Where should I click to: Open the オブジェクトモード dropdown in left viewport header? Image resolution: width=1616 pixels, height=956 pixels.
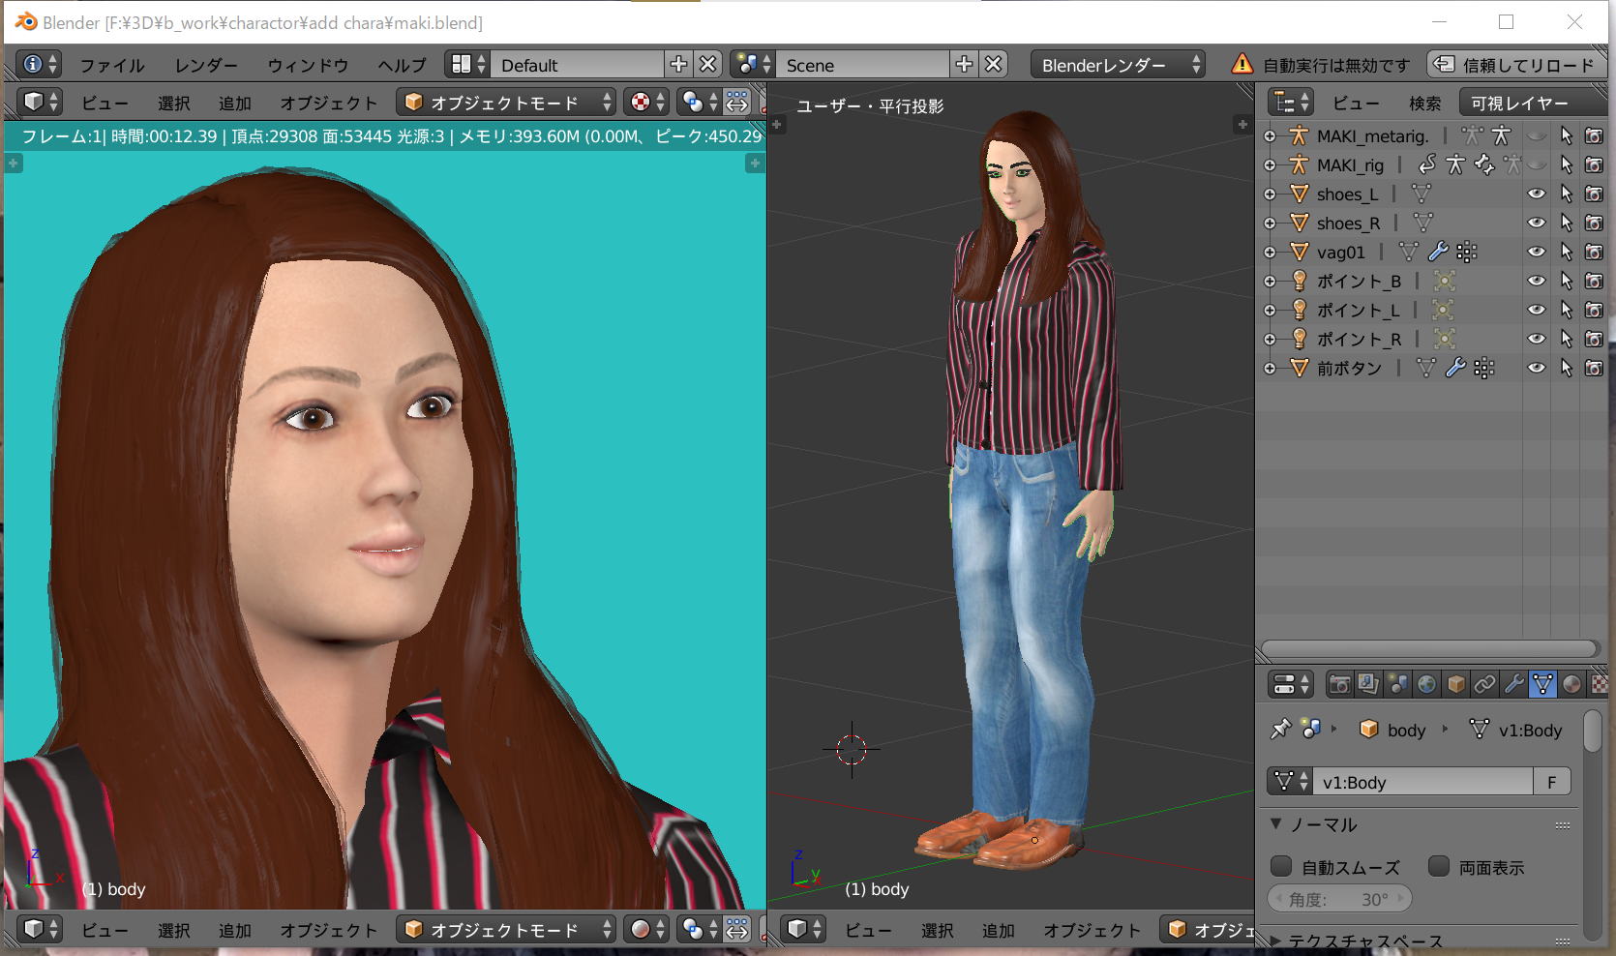507,103
